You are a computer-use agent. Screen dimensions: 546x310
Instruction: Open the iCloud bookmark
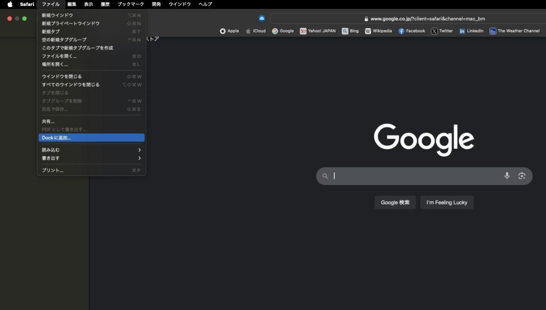tap(255, 31)
